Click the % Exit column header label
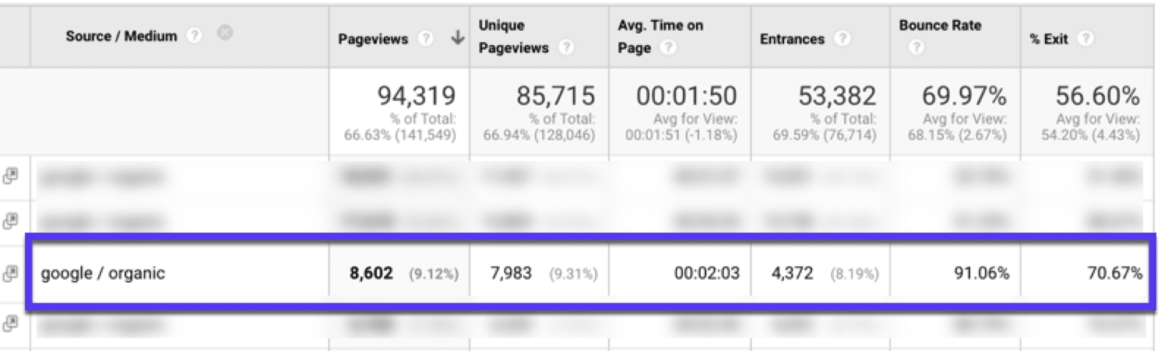The image size is (1168, 351). tap(1049, 39)
